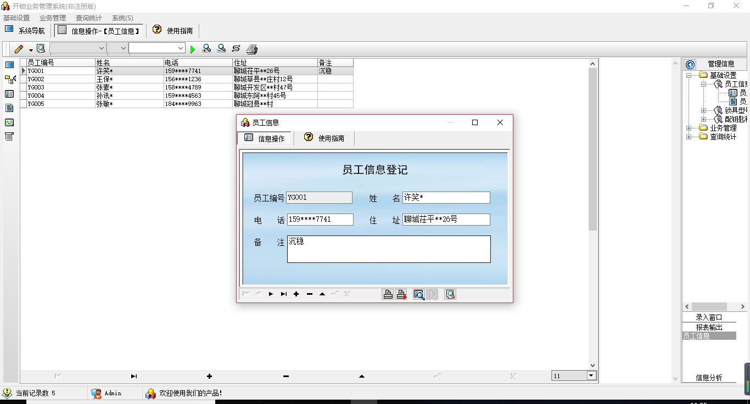Open the page-size dropdown showing 11

coord(591,376)
